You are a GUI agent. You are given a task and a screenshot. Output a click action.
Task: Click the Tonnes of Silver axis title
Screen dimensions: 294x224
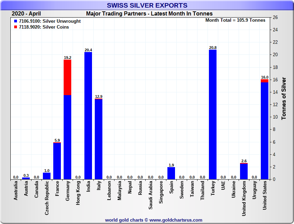pos(284,98)
